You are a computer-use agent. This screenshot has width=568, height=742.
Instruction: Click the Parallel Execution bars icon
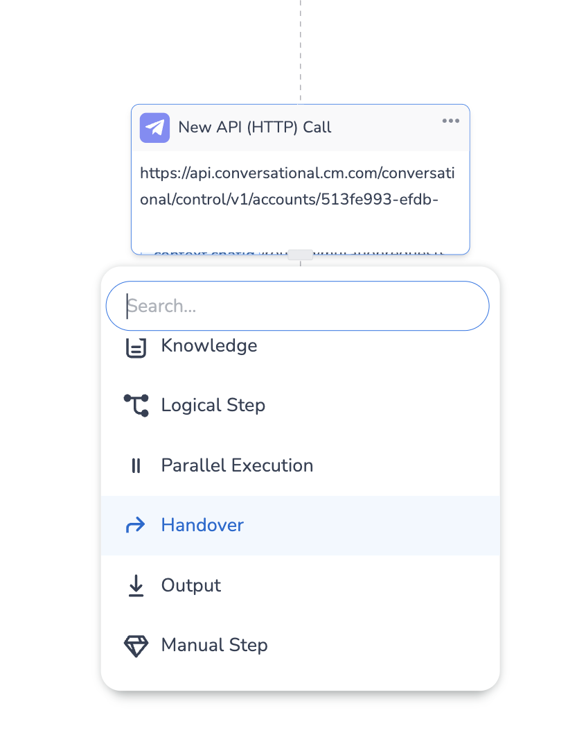coord(136,465)
